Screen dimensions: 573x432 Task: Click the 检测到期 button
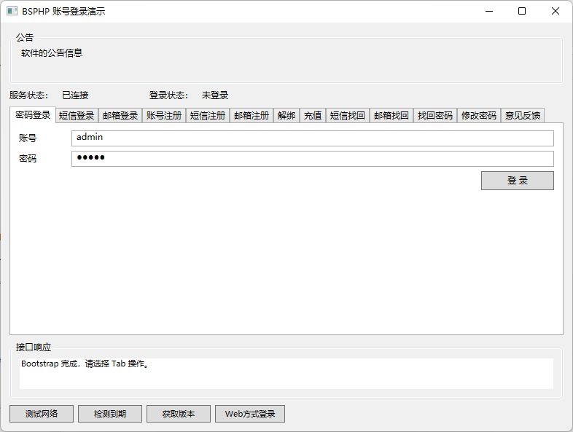click(x=110, y=414)
